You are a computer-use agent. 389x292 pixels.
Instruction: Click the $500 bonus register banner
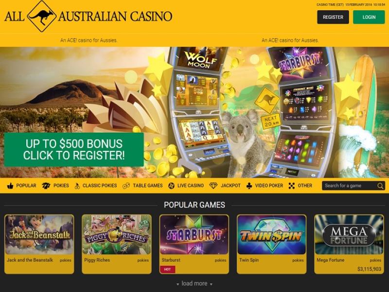[74, 150]
